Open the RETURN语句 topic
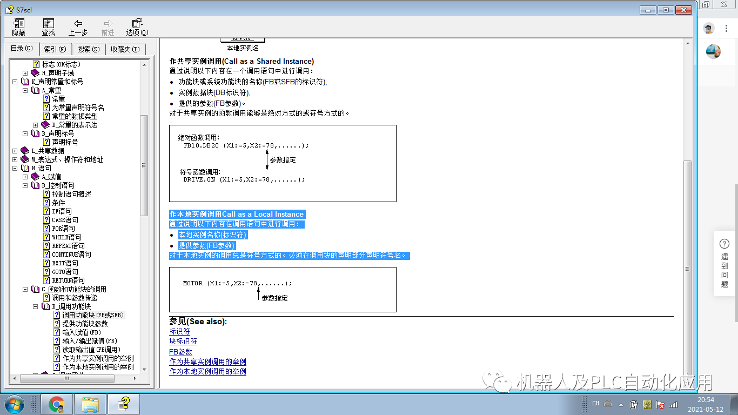The width and height of the screenshot is (738, 415). pyautogui.click(x=68, y=280)
